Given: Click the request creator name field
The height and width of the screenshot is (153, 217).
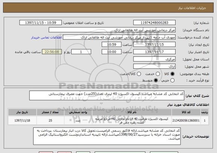Looking at the screenshot, I should [x=119, y=37].
